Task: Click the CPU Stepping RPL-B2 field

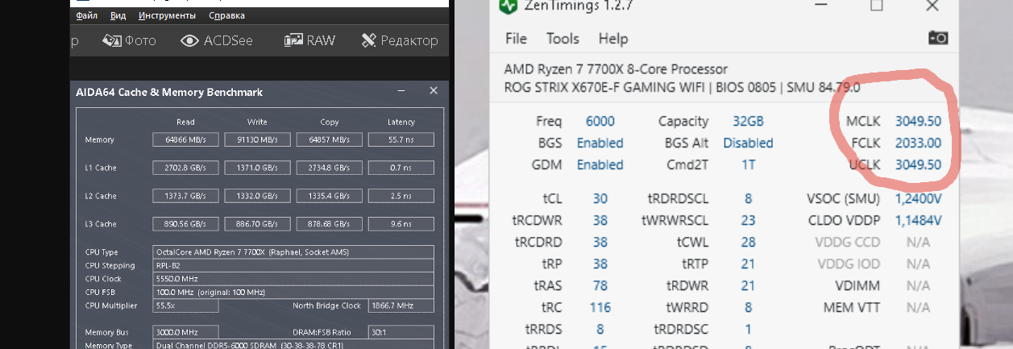Action: pyautogui.click(x=293, y=265)
